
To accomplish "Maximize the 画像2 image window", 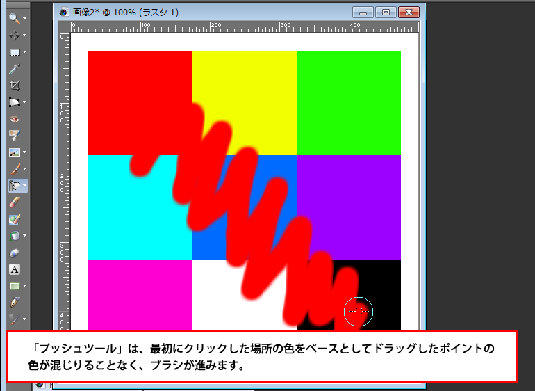I will [386, 13].
